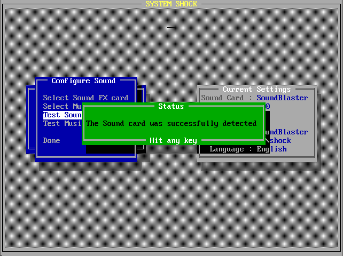
Task: Click the top SoundBlaster value after 'Sound Card'
Action: 282,98
